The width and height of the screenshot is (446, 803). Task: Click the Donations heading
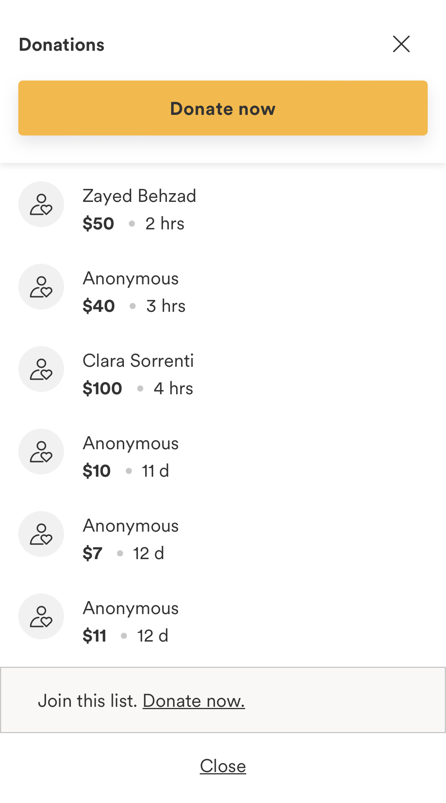(62, 45)
